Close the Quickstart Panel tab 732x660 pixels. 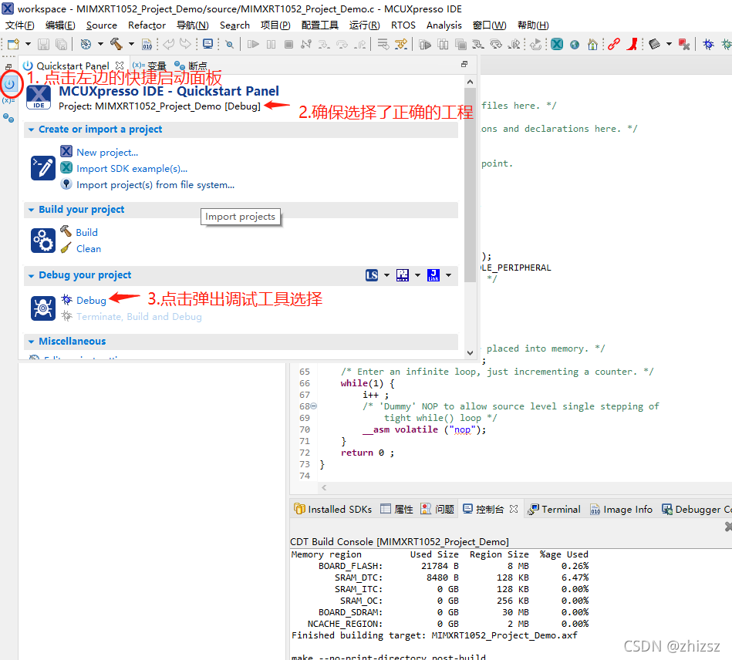click(x=120, y=66)
